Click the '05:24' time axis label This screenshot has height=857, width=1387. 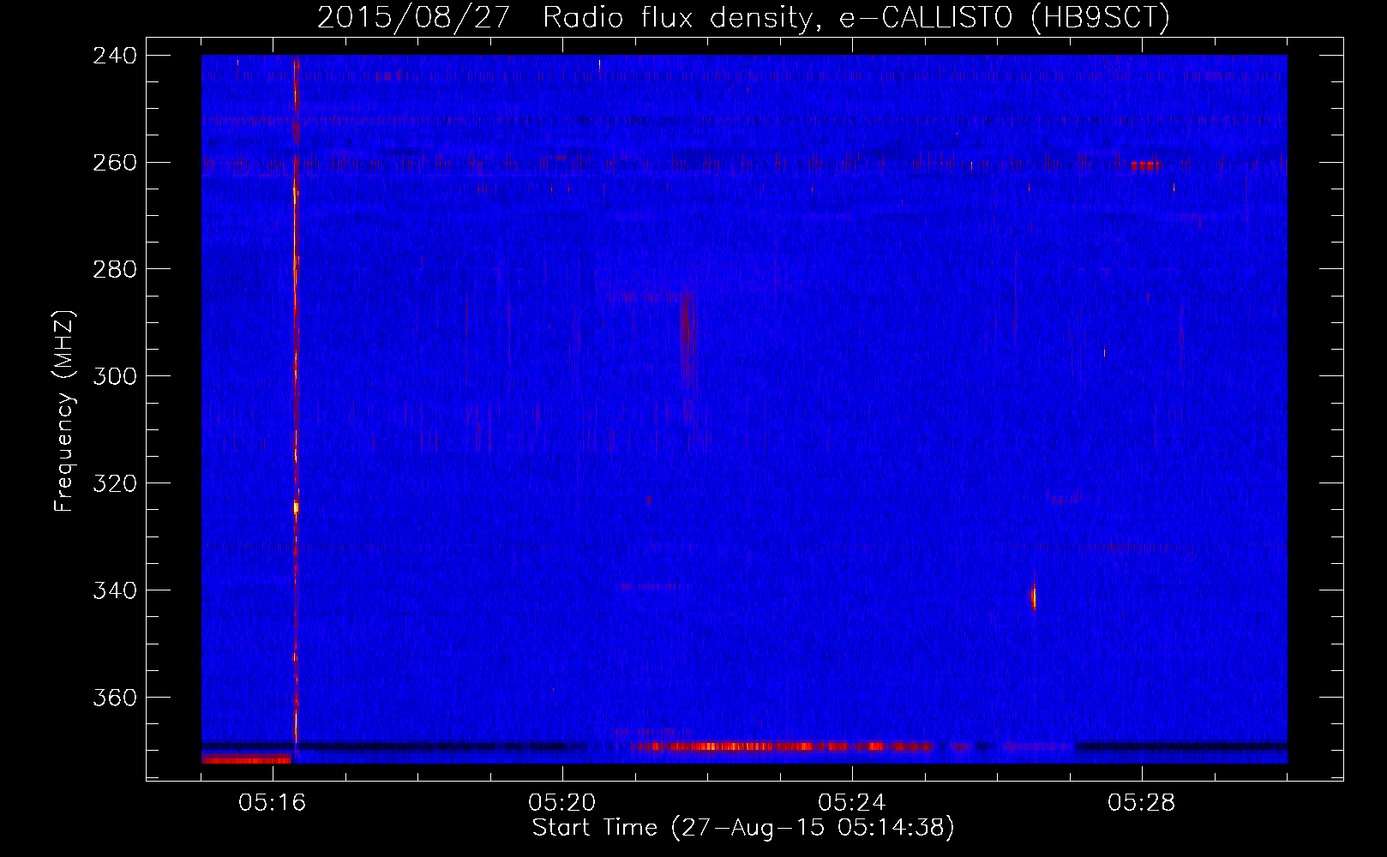pyautogui.click(x=852, y=803)
